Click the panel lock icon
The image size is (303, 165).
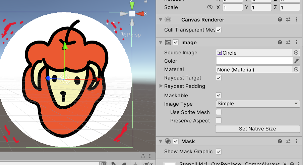(142, 156)
